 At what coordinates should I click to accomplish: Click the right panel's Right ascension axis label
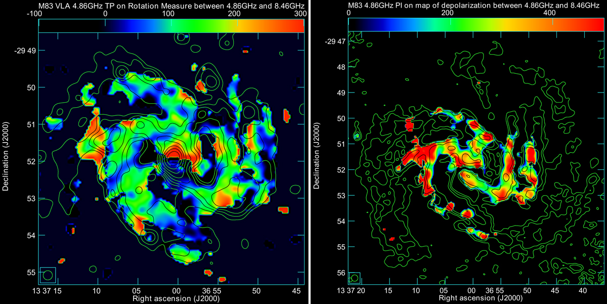[x=473, y=299]
